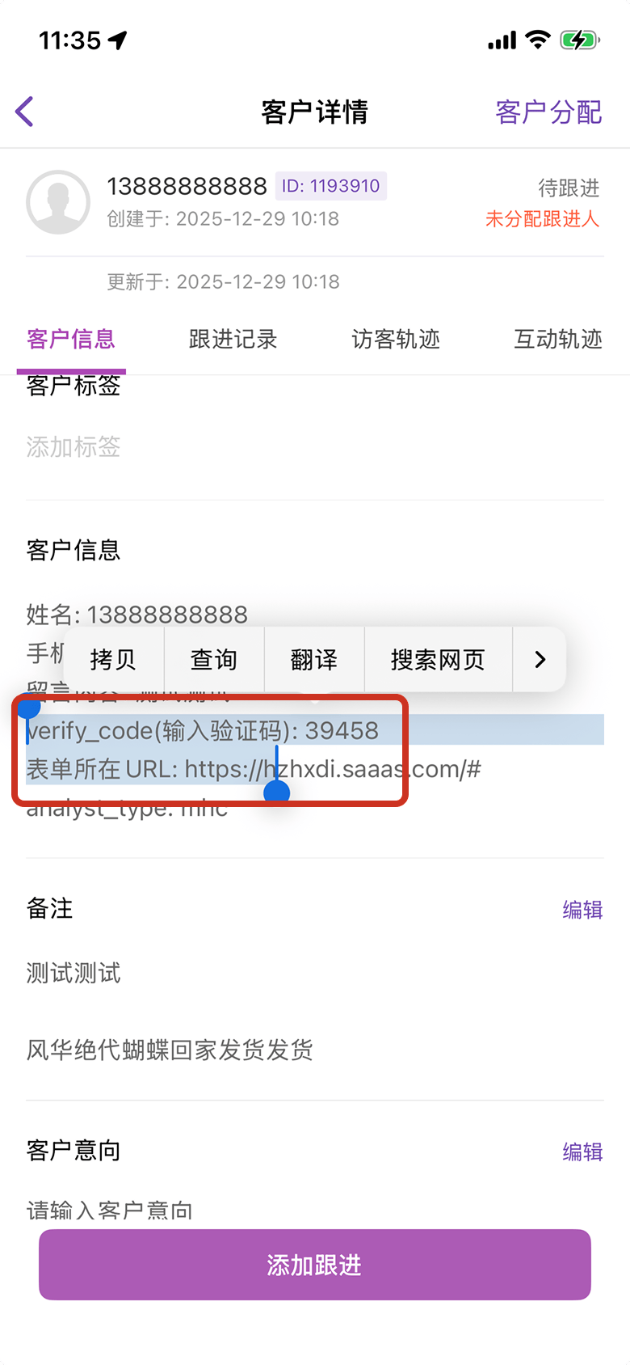Choose 翻译 from the selection menu
This screenshot has width=630, height=1365.
(314, 660)
